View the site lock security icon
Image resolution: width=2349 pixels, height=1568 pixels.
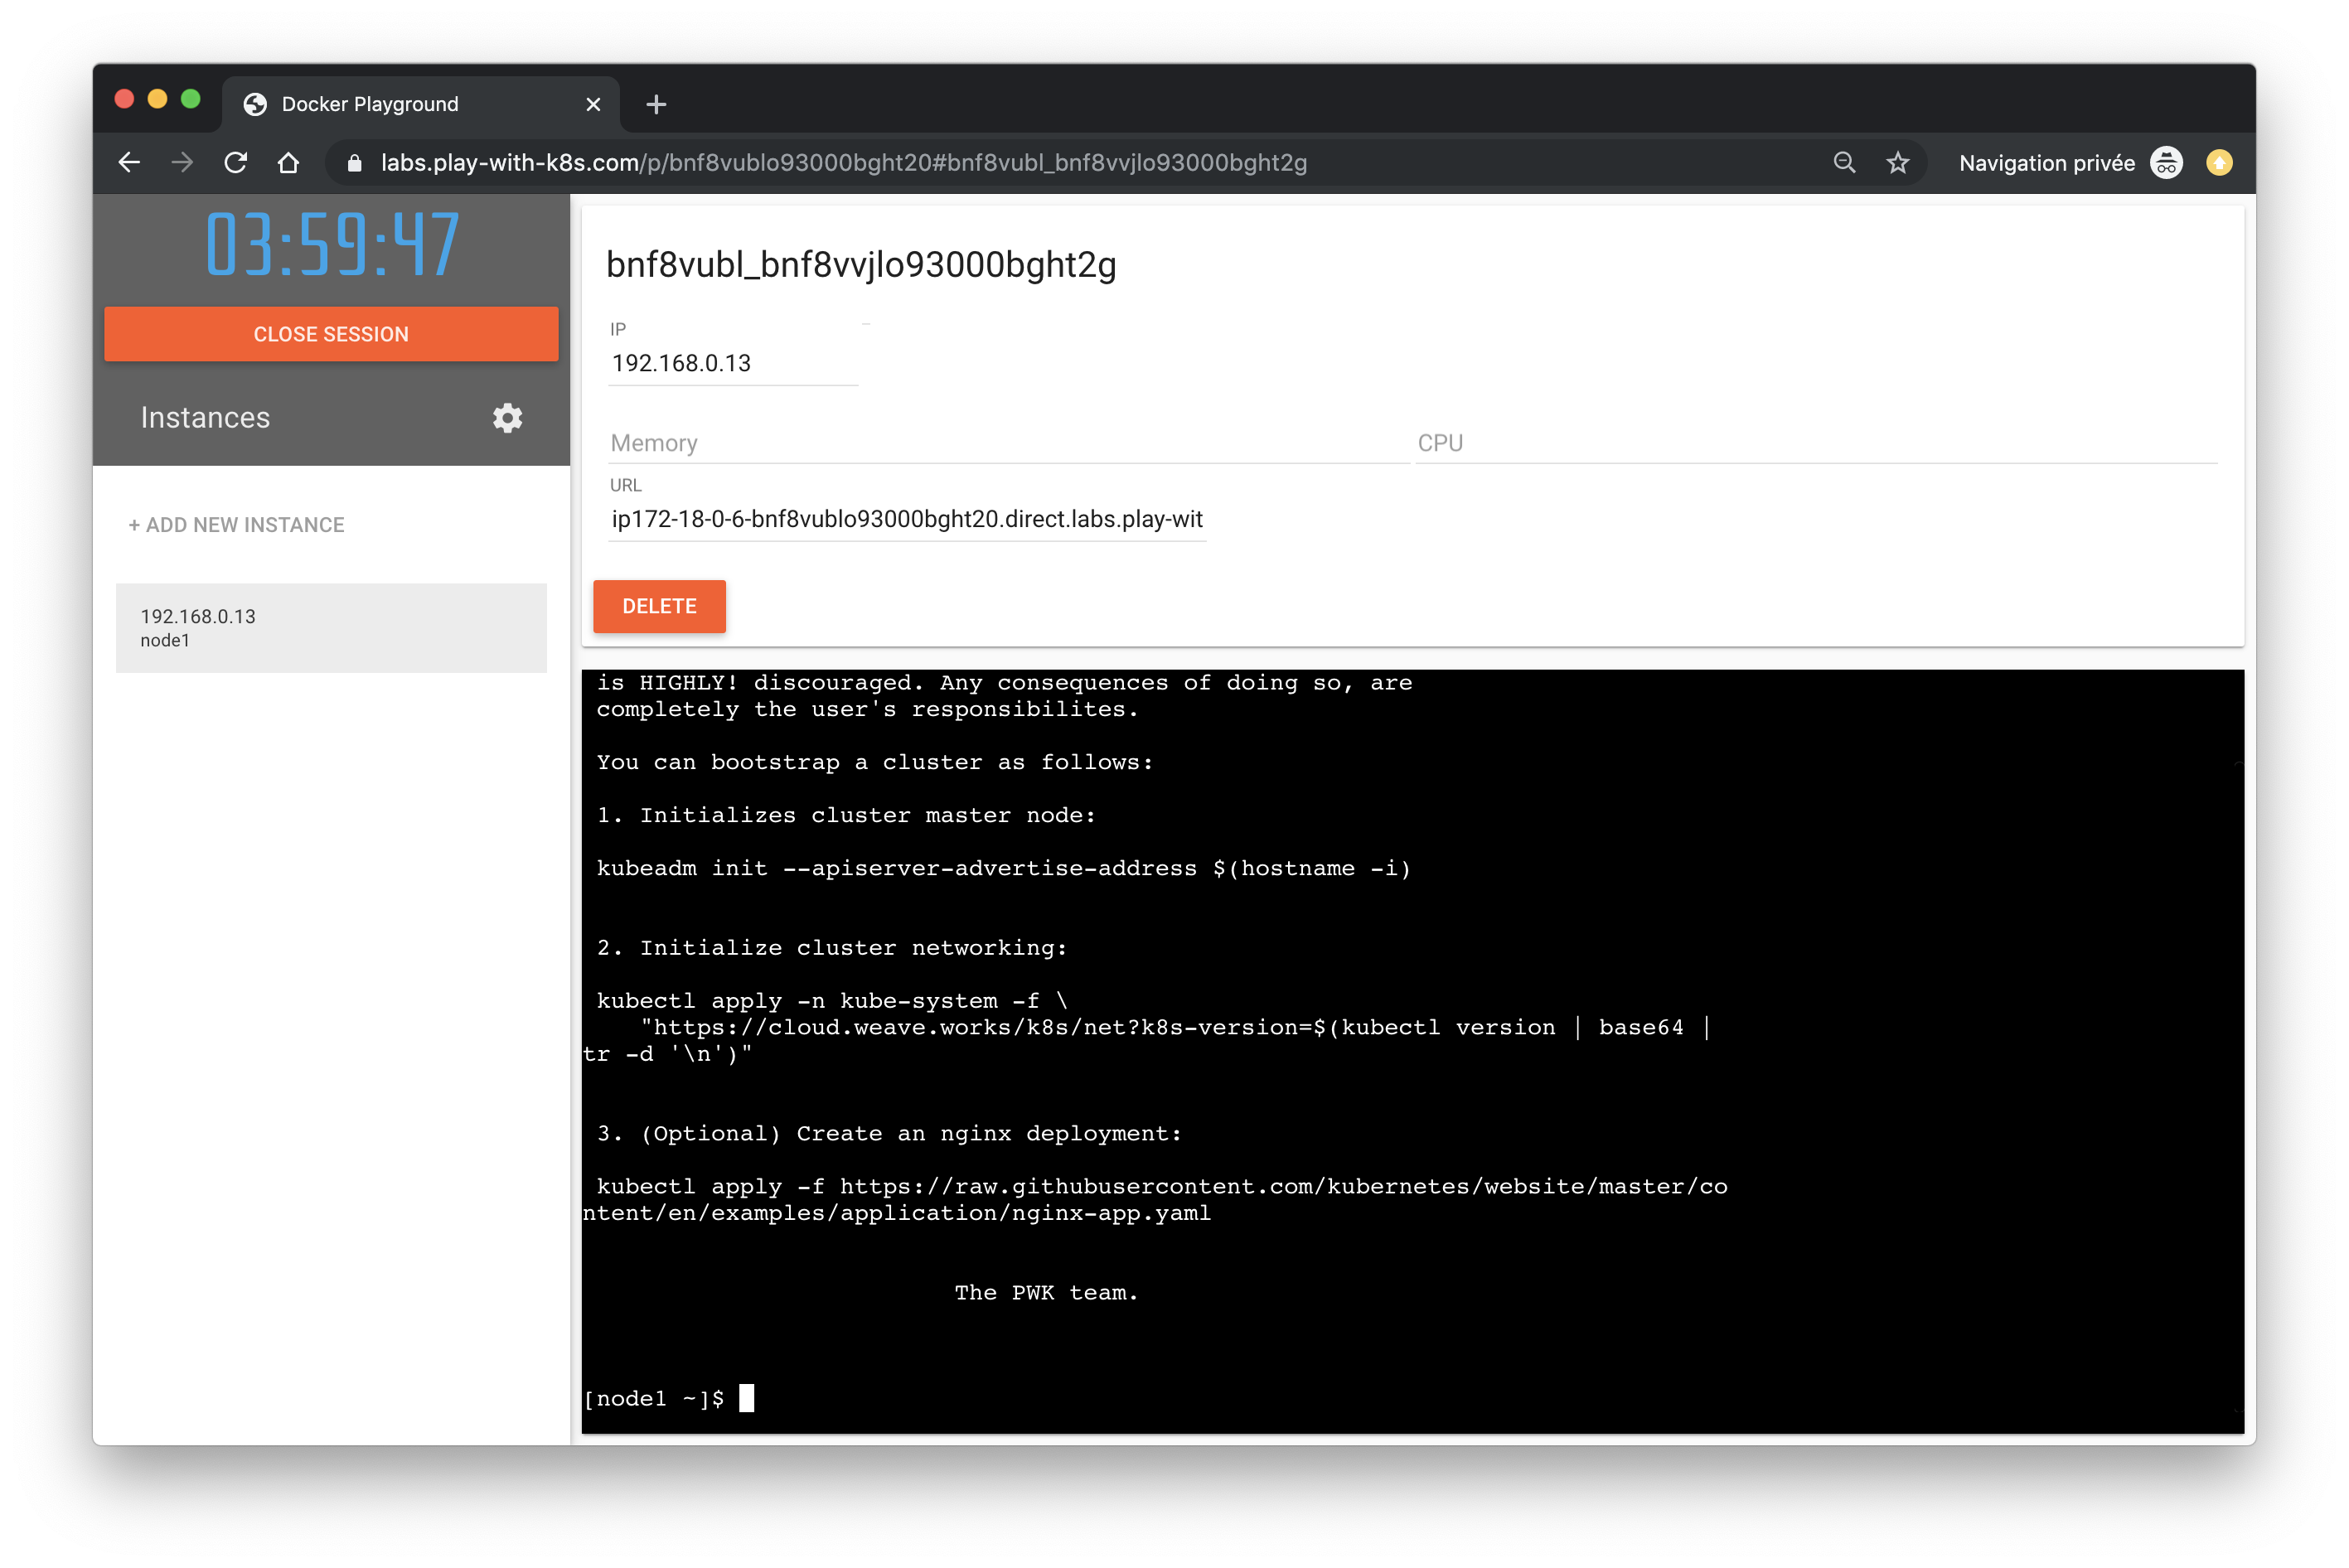pos(354,163)
